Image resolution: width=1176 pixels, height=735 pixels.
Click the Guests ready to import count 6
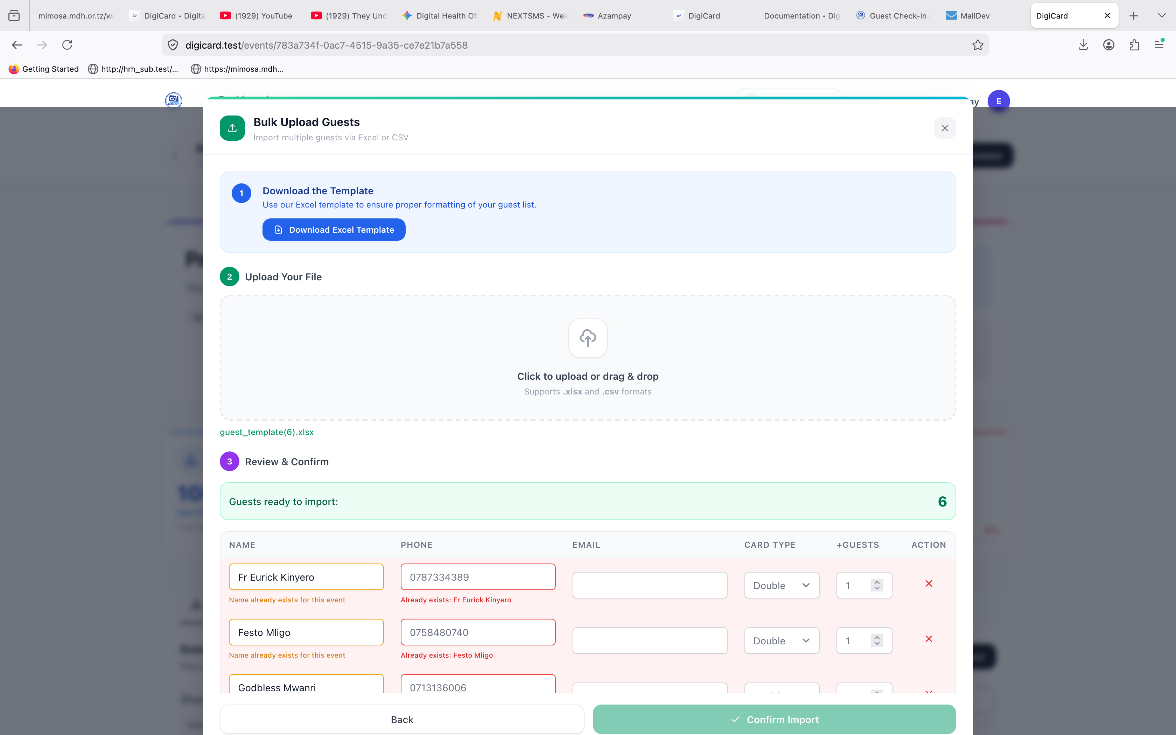(x=942, y=502)
